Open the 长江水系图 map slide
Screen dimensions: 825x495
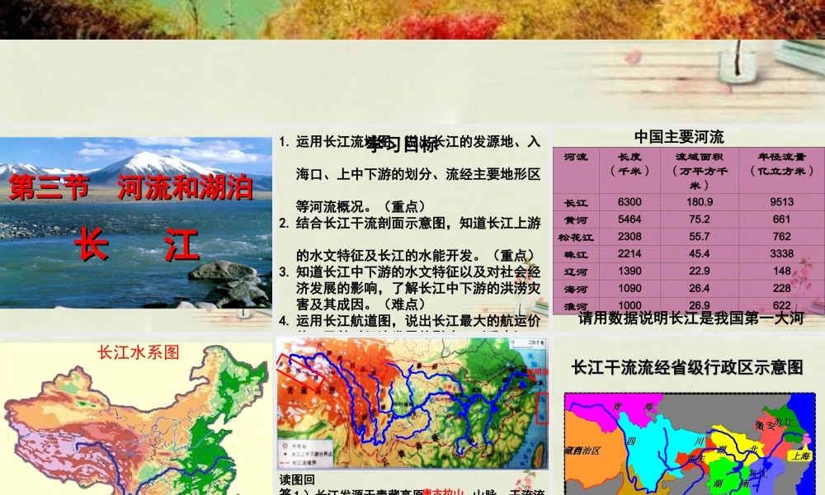point(136,416)
